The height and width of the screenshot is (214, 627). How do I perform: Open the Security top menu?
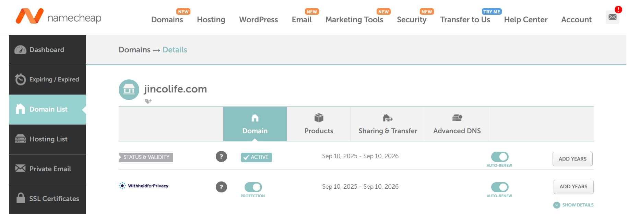[x=412, y=20]
